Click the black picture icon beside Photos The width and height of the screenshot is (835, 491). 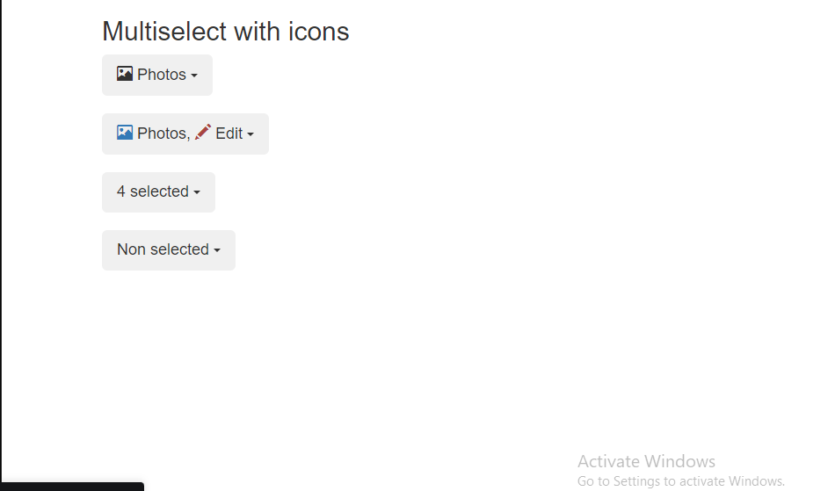(125, 74)
